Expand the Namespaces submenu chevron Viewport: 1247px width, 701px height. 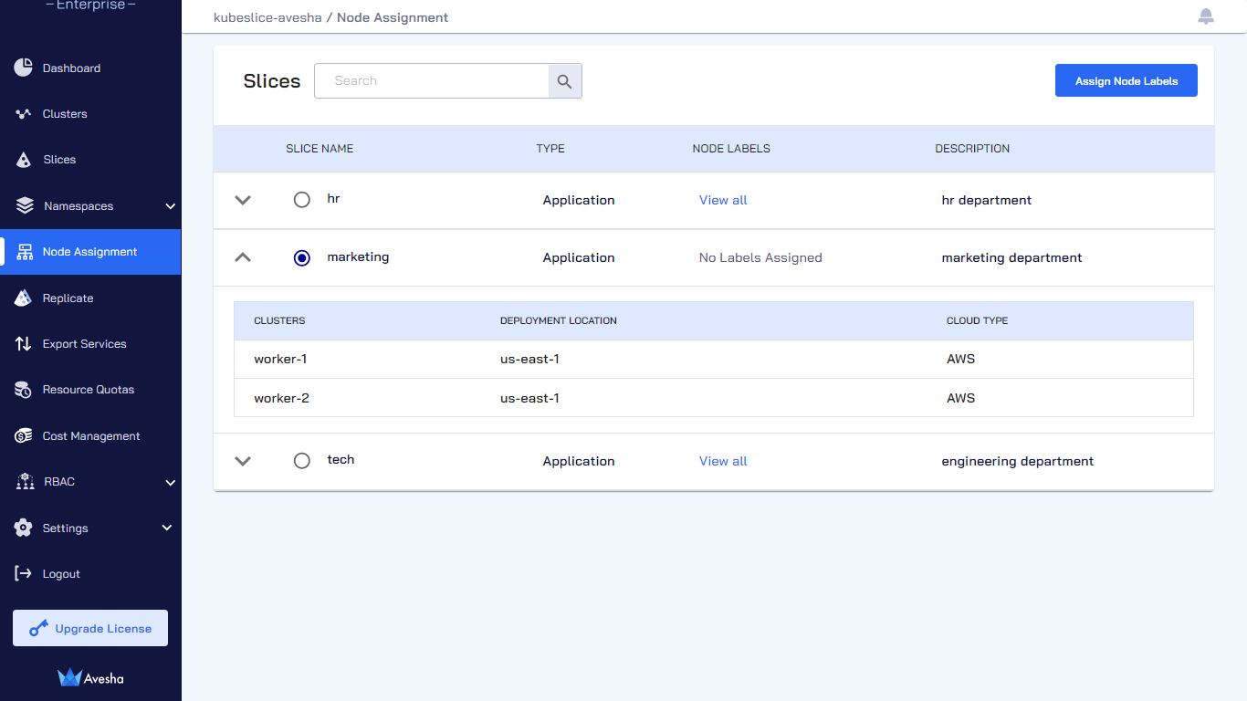click(x=170, y=206)
